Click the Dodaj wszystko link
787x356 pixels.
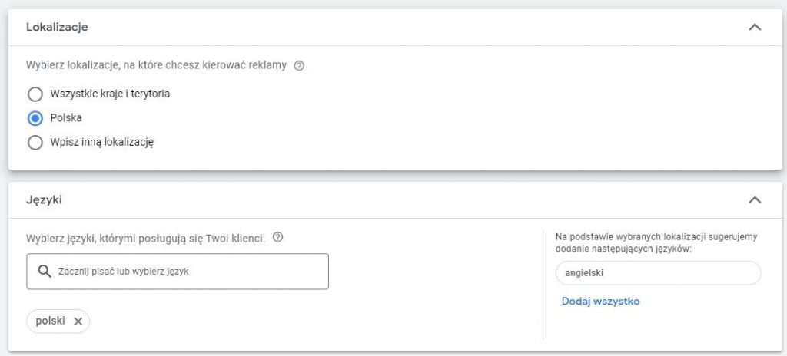pos(600,301)
